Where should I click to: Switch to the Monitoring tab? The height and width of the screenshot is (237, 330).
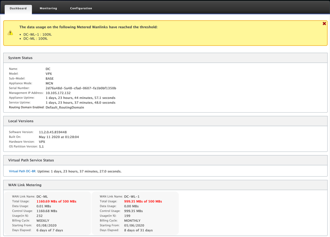tap(48, 8)
